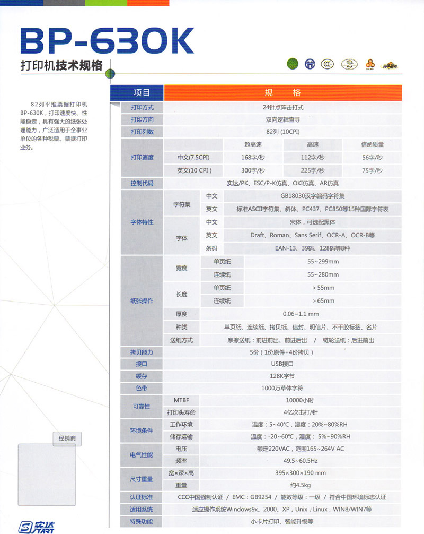The height and width of the screenshot is (534, 424).
Task: Click the 'MTBF' sub-label
Action: (x=181, y=400)
